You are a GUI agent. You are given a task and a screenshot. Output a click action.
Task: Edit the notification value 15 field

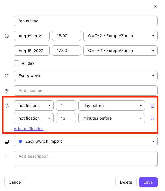coord(66,118)
